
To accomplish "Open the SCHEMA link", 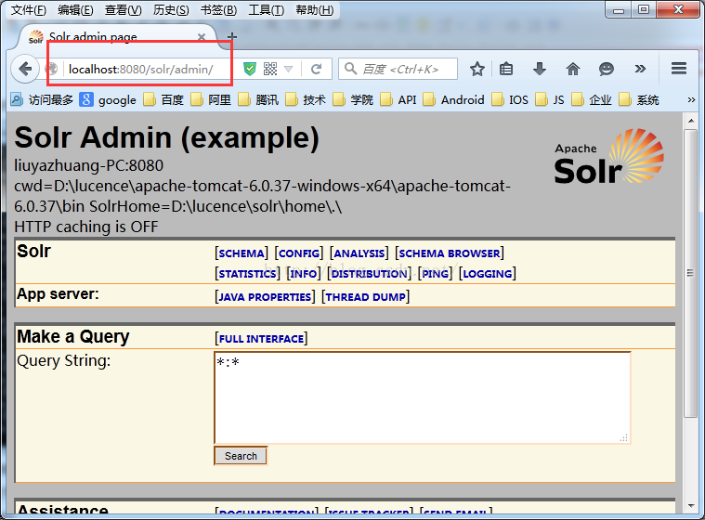I will pos(242,253).
